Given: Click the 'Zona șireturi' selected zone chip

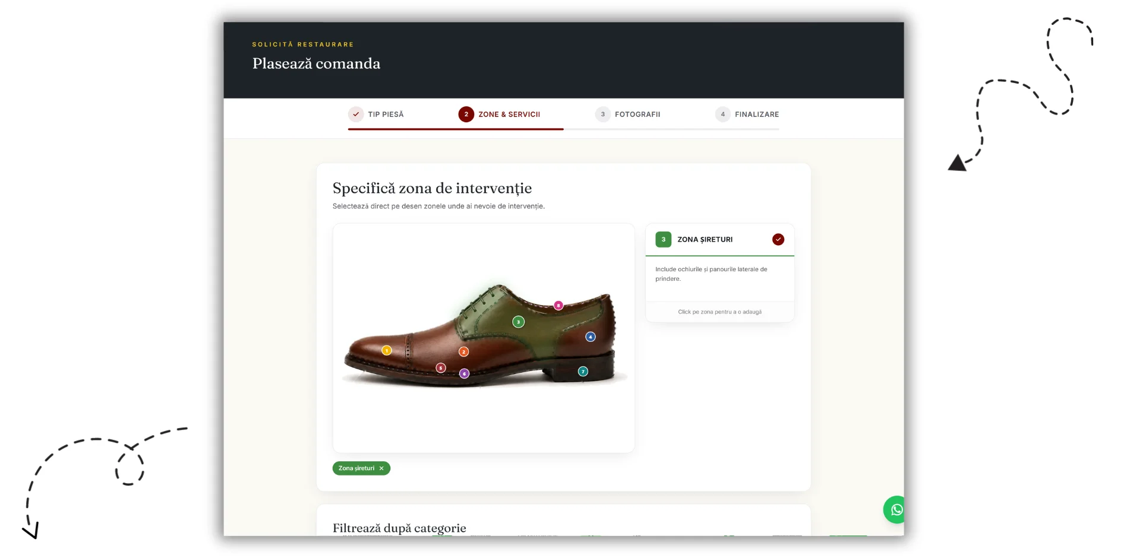Looking at the screenshot, I should coord(361,468).
